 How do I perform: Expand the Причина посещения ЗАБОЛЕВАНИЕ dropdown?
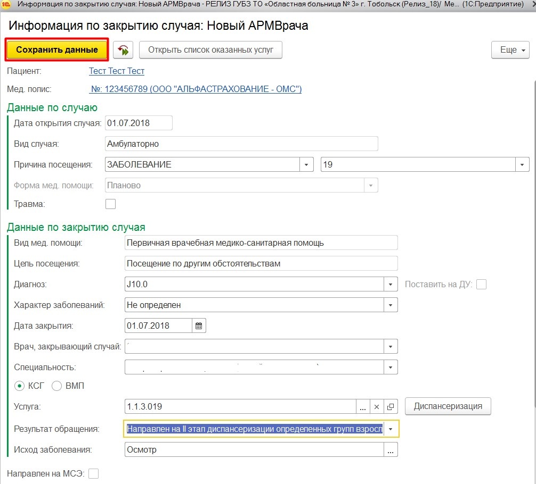pyautogui.click(x=306, y=165)
